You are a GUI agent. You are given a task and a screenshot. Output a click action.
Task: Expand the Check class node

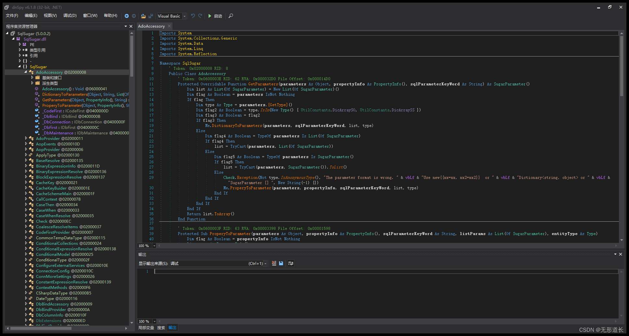pyautogui.click(x=26, y=221)
